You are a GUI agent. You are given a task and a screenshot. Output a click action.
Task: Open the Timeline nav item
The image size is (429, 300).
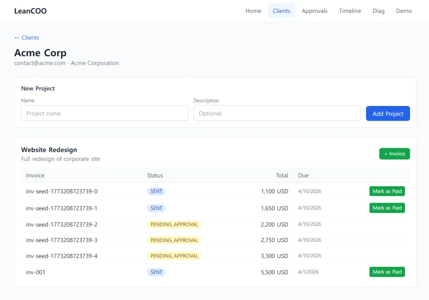coord(350,11)
